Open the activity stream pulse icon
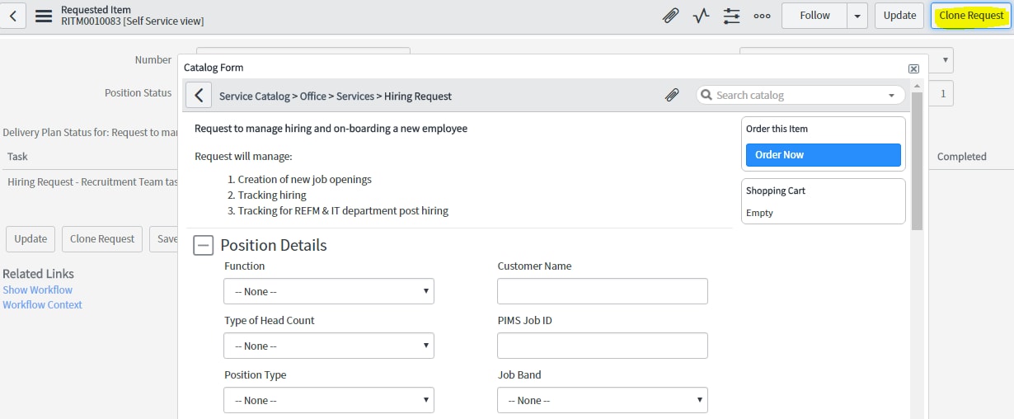The height and width of the screenshot is (419, 1014). [x=702, y=16]
